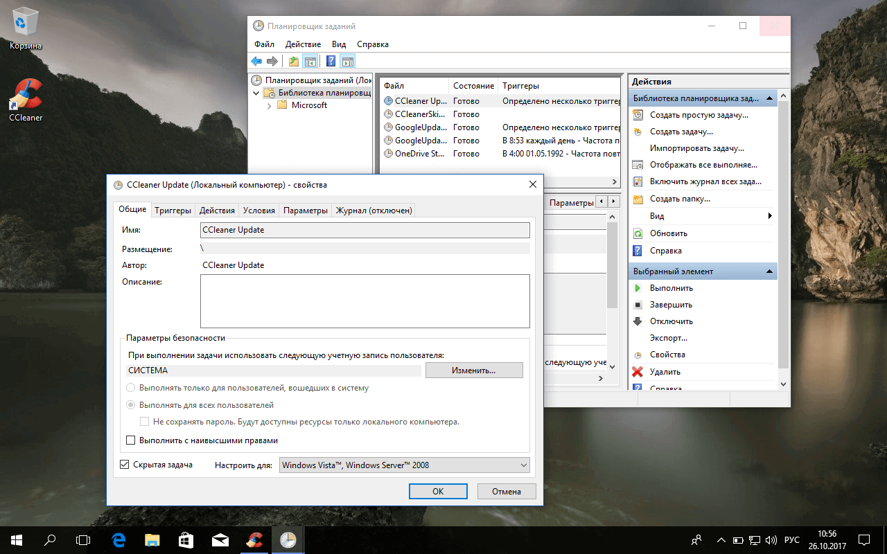
Task: Enable 'Выполнить с наивысшими правами'
Action: coord(130,440)
